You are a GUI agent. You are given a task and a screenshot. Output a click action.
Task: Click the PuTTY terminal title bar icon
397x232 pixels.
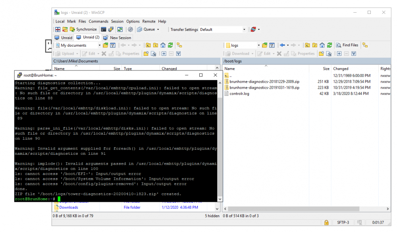click(x=19, y=75)
